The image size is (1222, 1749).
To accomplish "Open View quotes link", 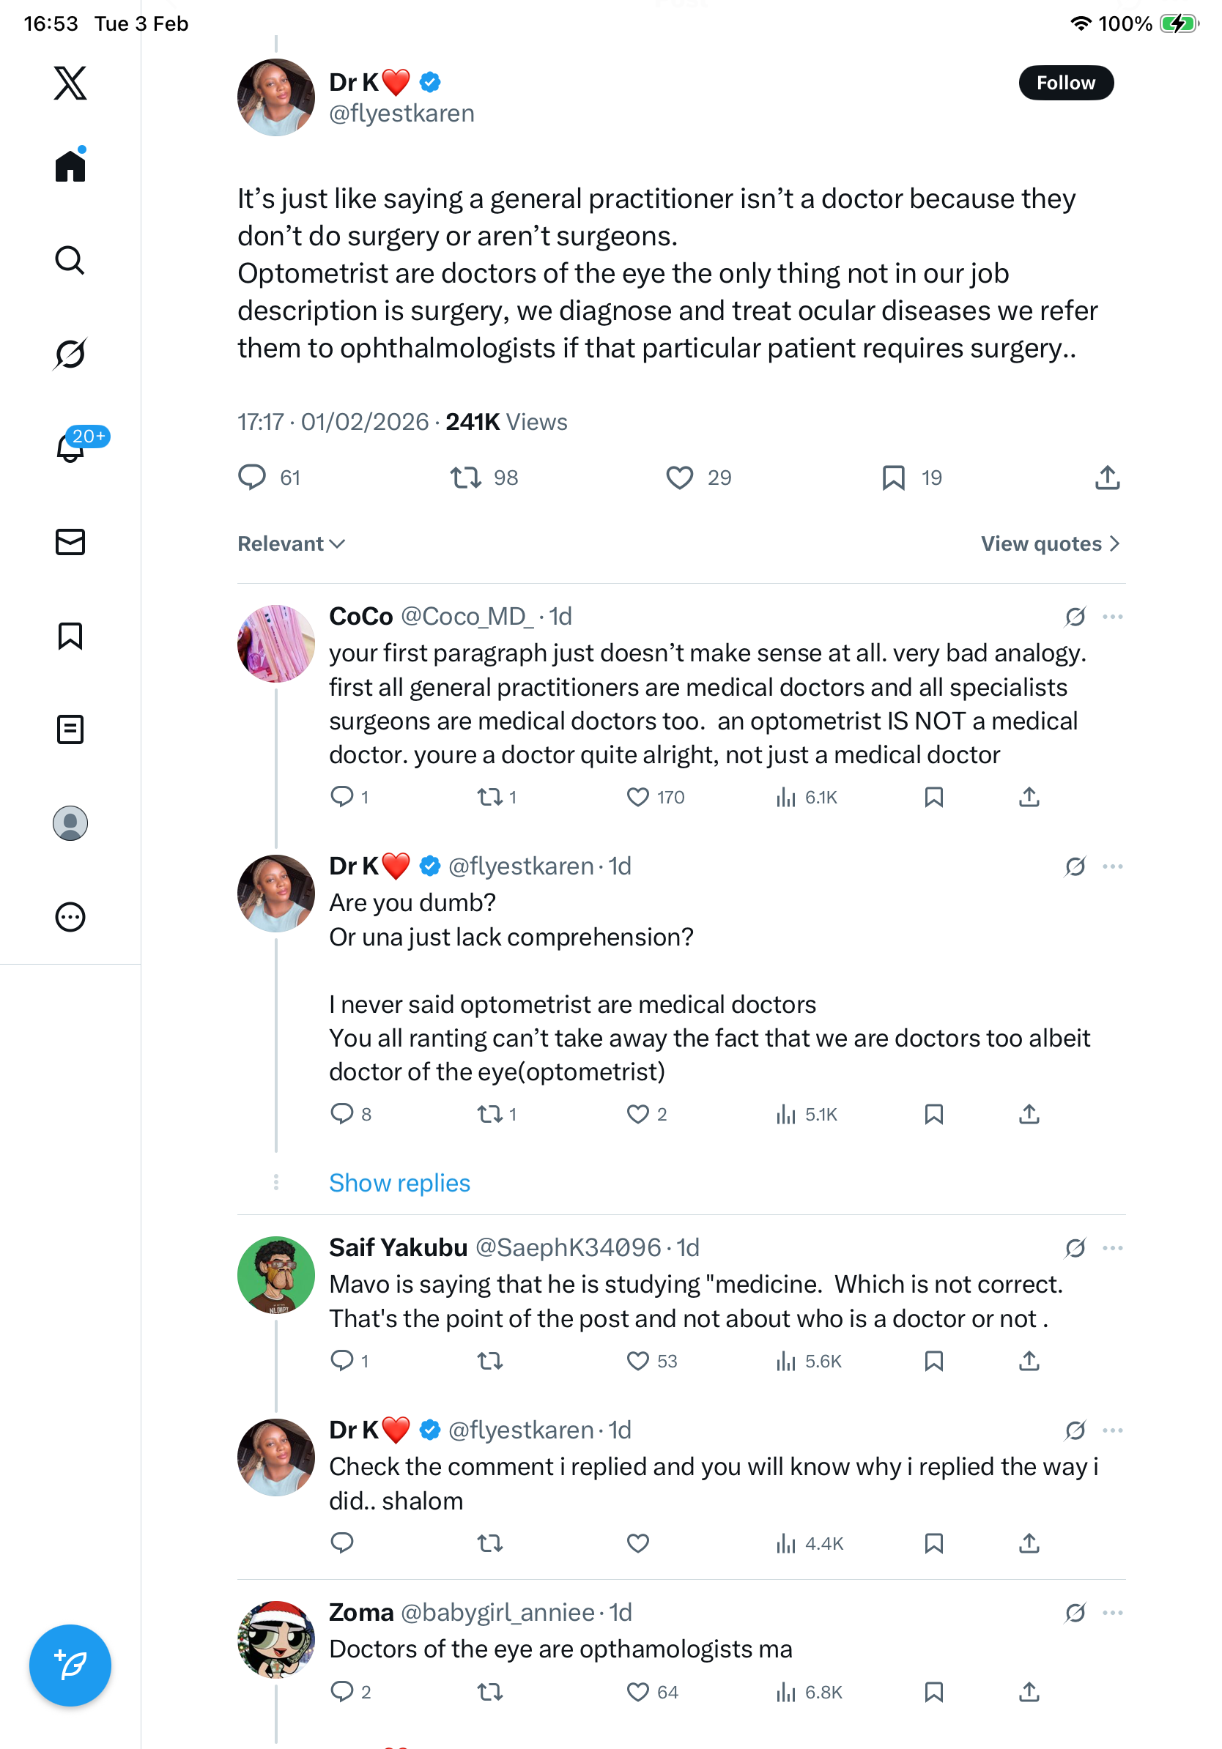I will 1049,544.
